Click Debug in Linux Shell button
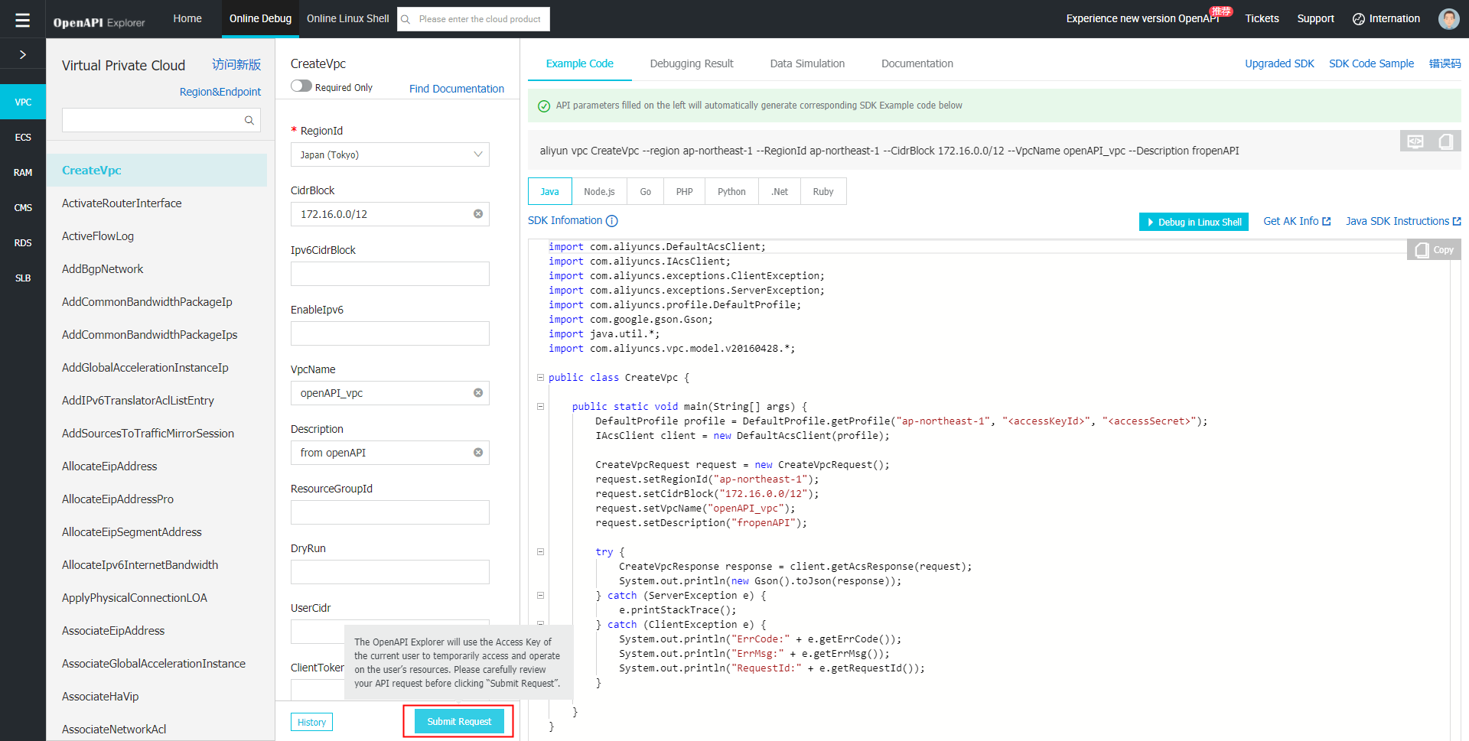This screenshot has width=1469, height=741. click(x=1194, y=222)
